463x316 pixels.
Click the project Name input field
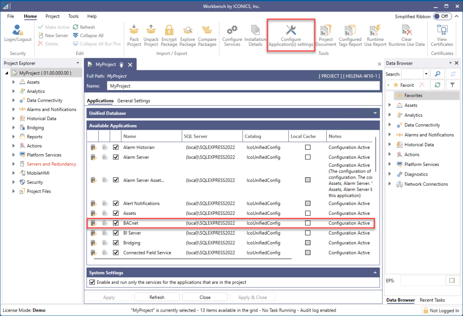coord(243,86)
